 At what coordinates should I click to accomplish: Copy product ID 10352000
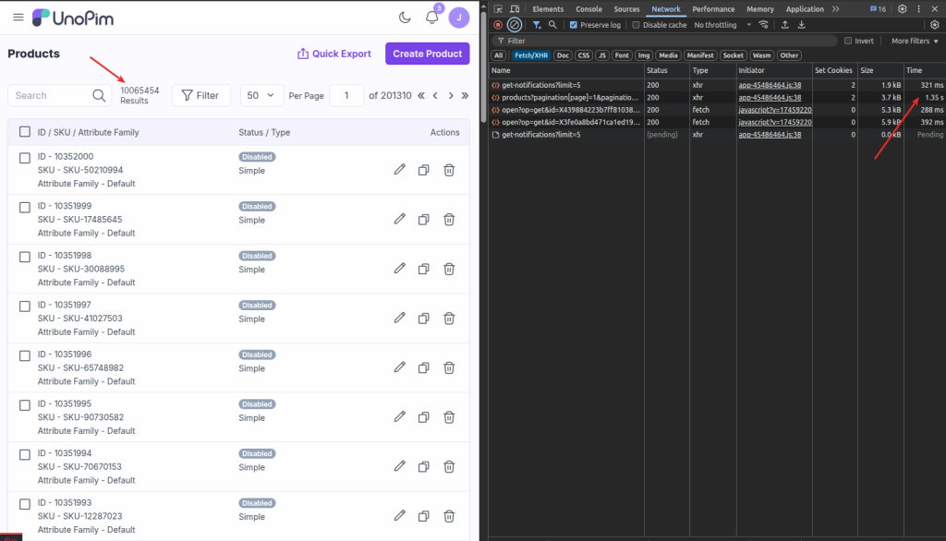(x=423, y=170)
